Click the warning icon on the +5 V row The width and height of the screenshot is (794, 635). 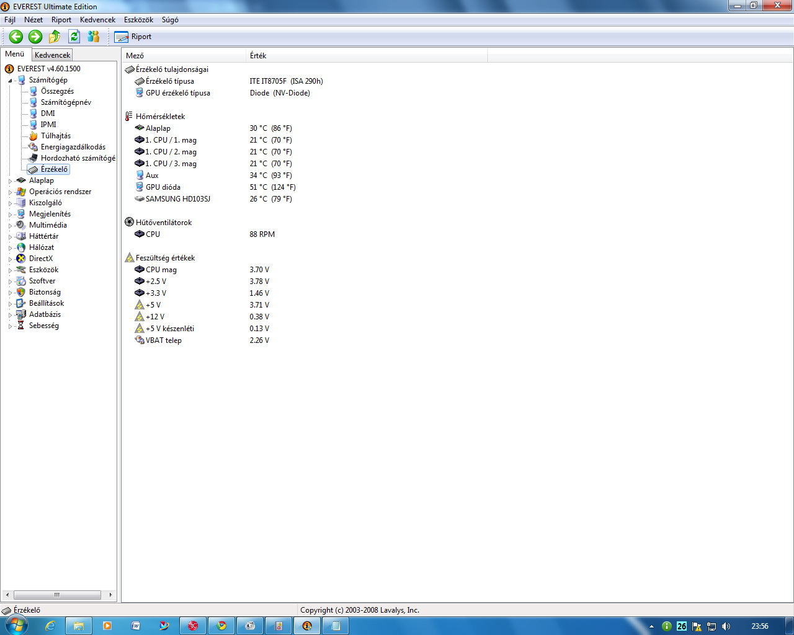click(x=140, y=305)
